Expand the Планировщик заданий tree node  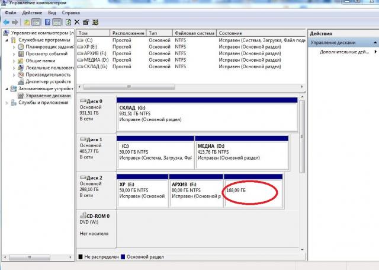[13, 46]
